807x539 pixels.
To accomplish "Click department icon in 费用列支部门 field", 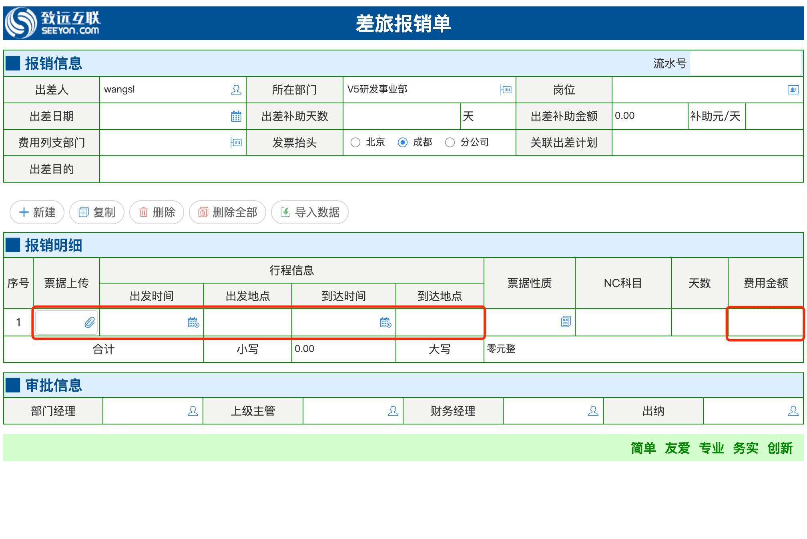I will pyautogui.click(x=236, y=143).
